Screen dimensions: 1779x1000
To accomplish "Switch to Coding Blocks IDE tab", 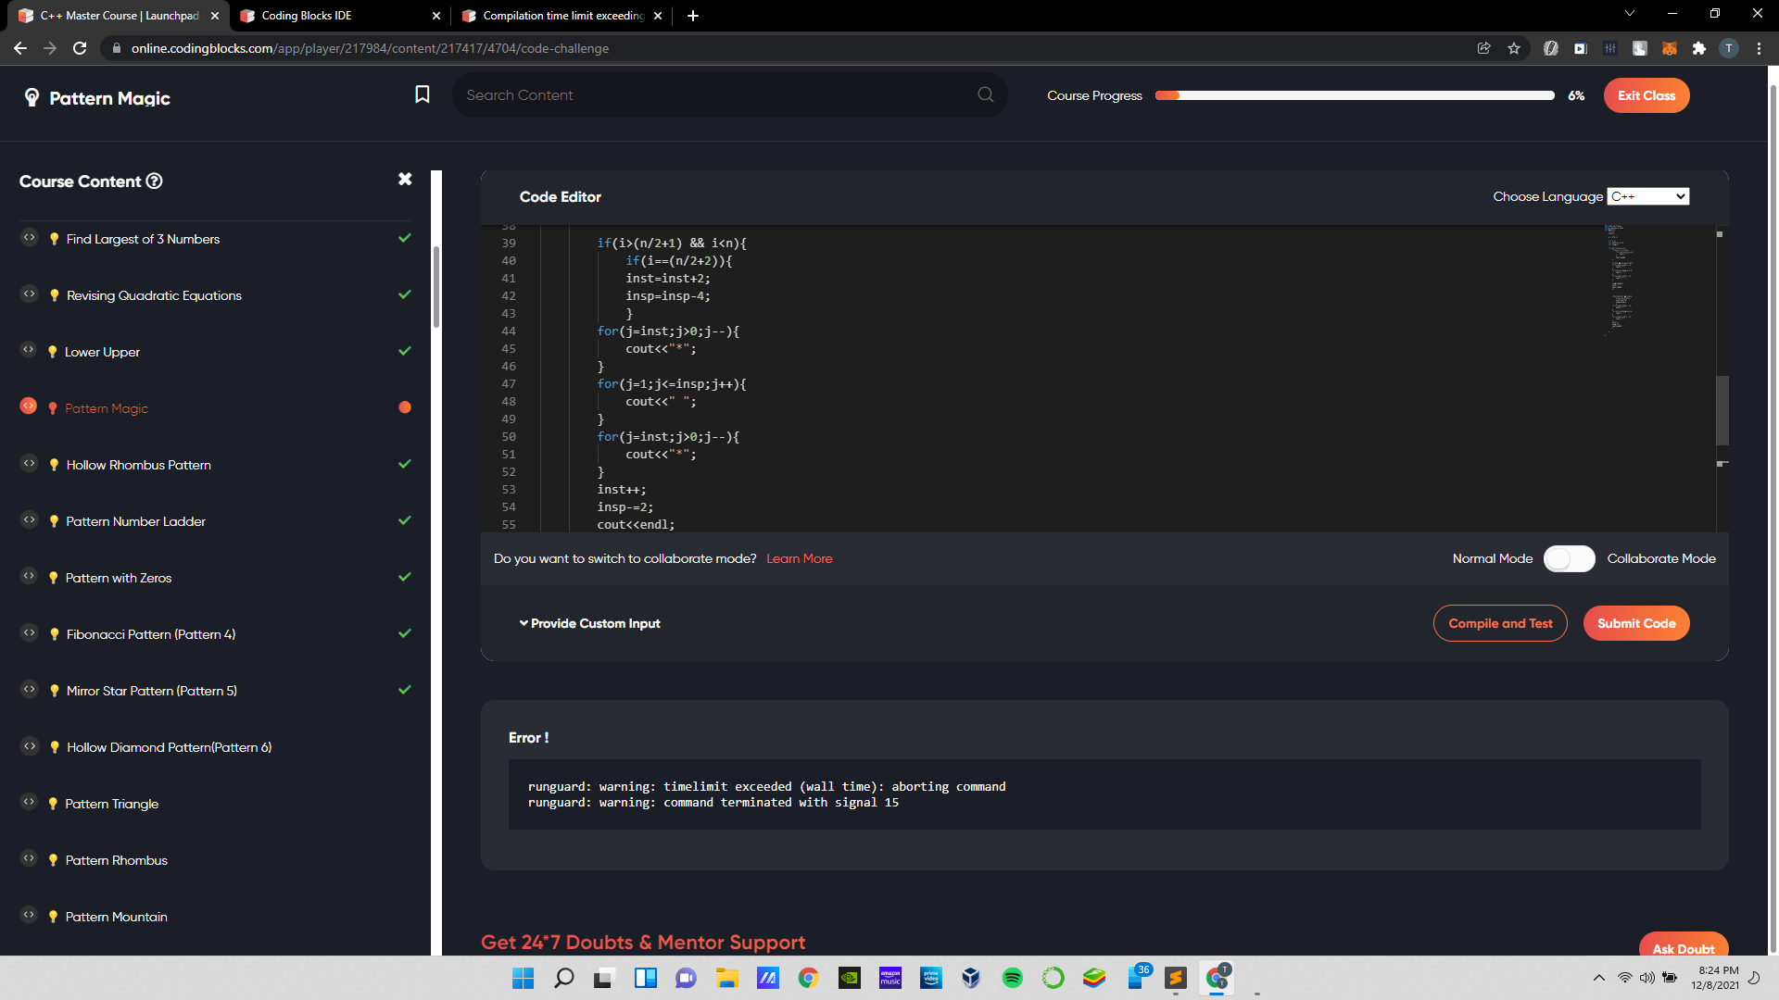I will [306, 16].
